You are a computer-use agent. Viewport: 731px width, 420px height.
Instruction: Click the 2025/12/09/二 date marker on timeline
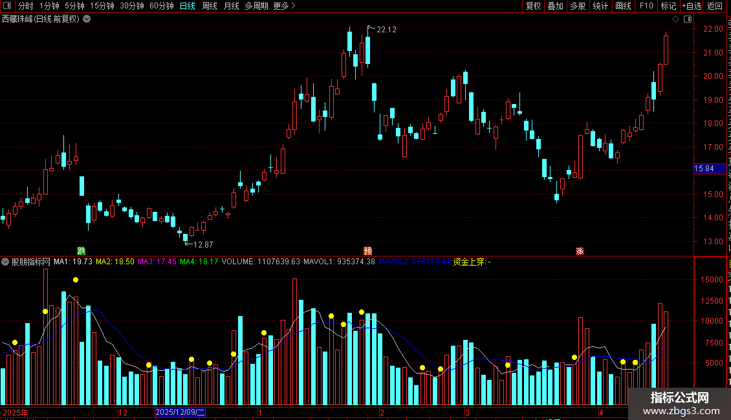pos(180,412)
